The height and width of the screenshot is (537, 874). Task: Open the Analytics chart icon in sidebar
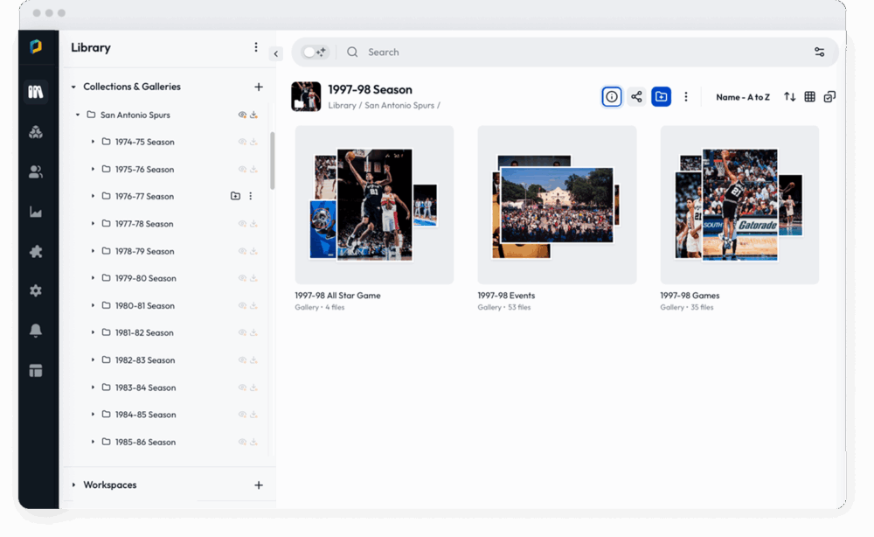coord(36,212)
